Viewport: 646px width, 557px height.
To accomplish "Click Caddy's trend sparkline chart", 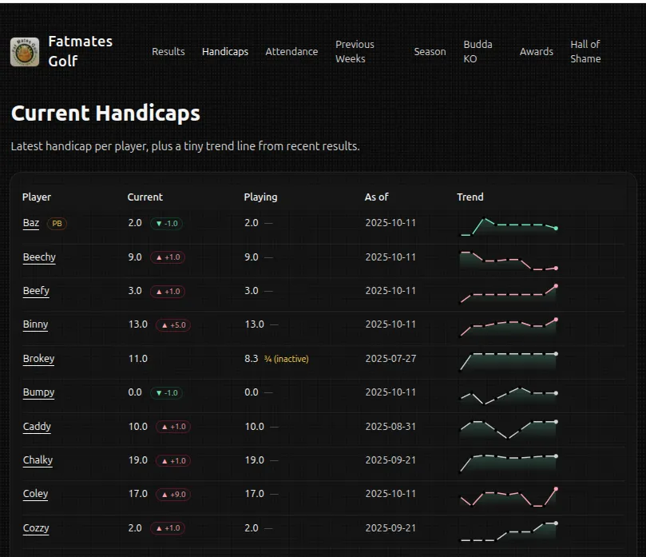I will (x=508, y=429).
